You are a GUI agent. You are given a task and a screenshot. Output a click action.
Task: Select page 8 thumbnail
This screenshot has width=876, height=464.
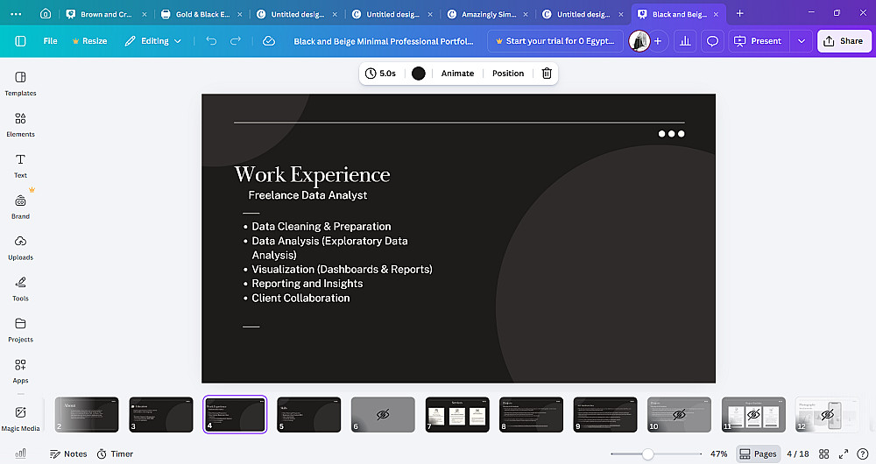click(531, 414)
